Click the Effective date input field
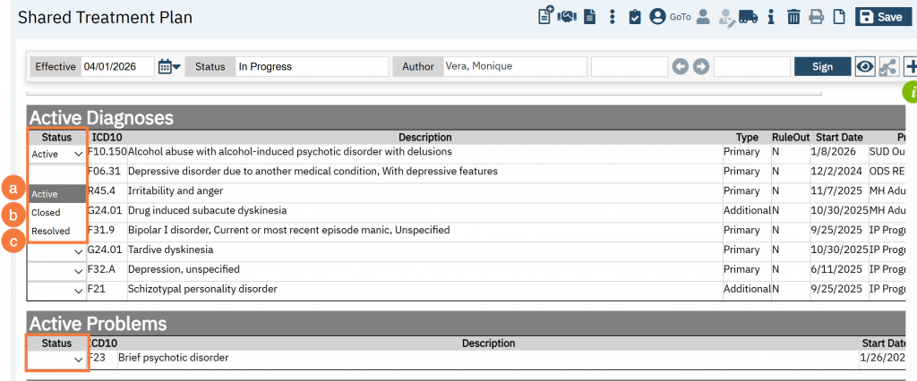 116,66
